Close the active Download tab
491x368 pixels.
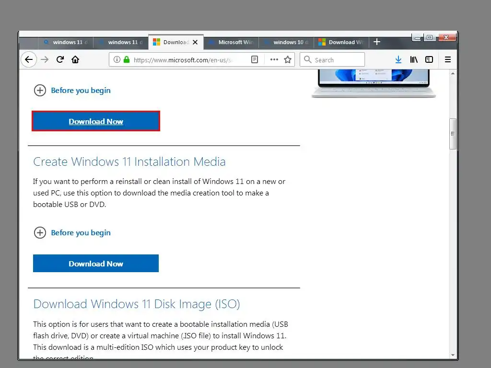(x=195, y=42)
